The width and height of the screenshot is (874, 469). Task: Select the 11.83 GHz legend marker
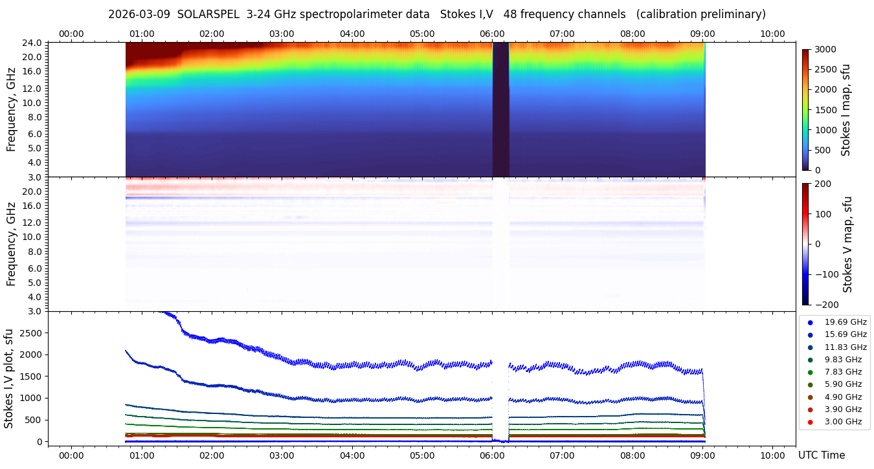click(x=810, y=347)
